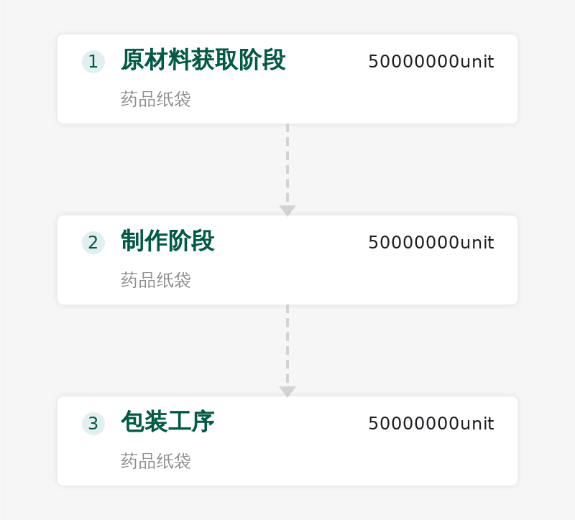The width and height of the screenshot is (575, 520).
Task: Click the arrowhead pointing into 制作阶段 card
Action: coord(287,210)
